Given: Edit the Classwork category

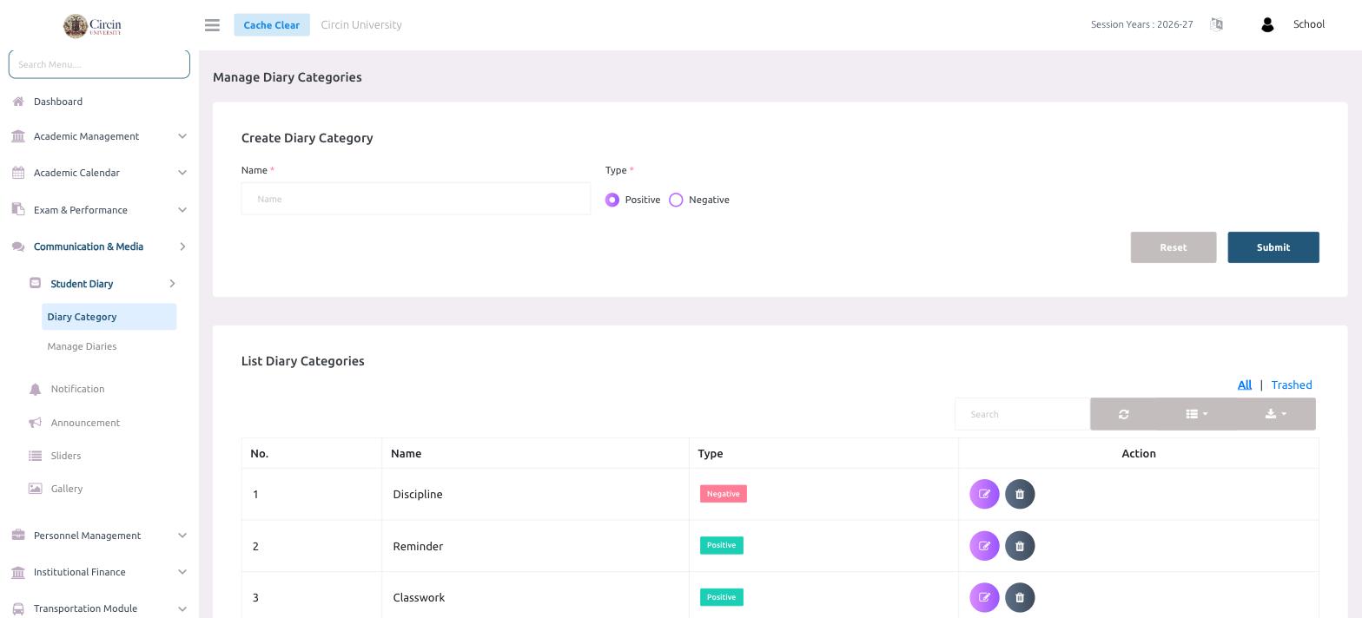Looking at the screenshot, I should pyautogui.click(x=984, y=597).
